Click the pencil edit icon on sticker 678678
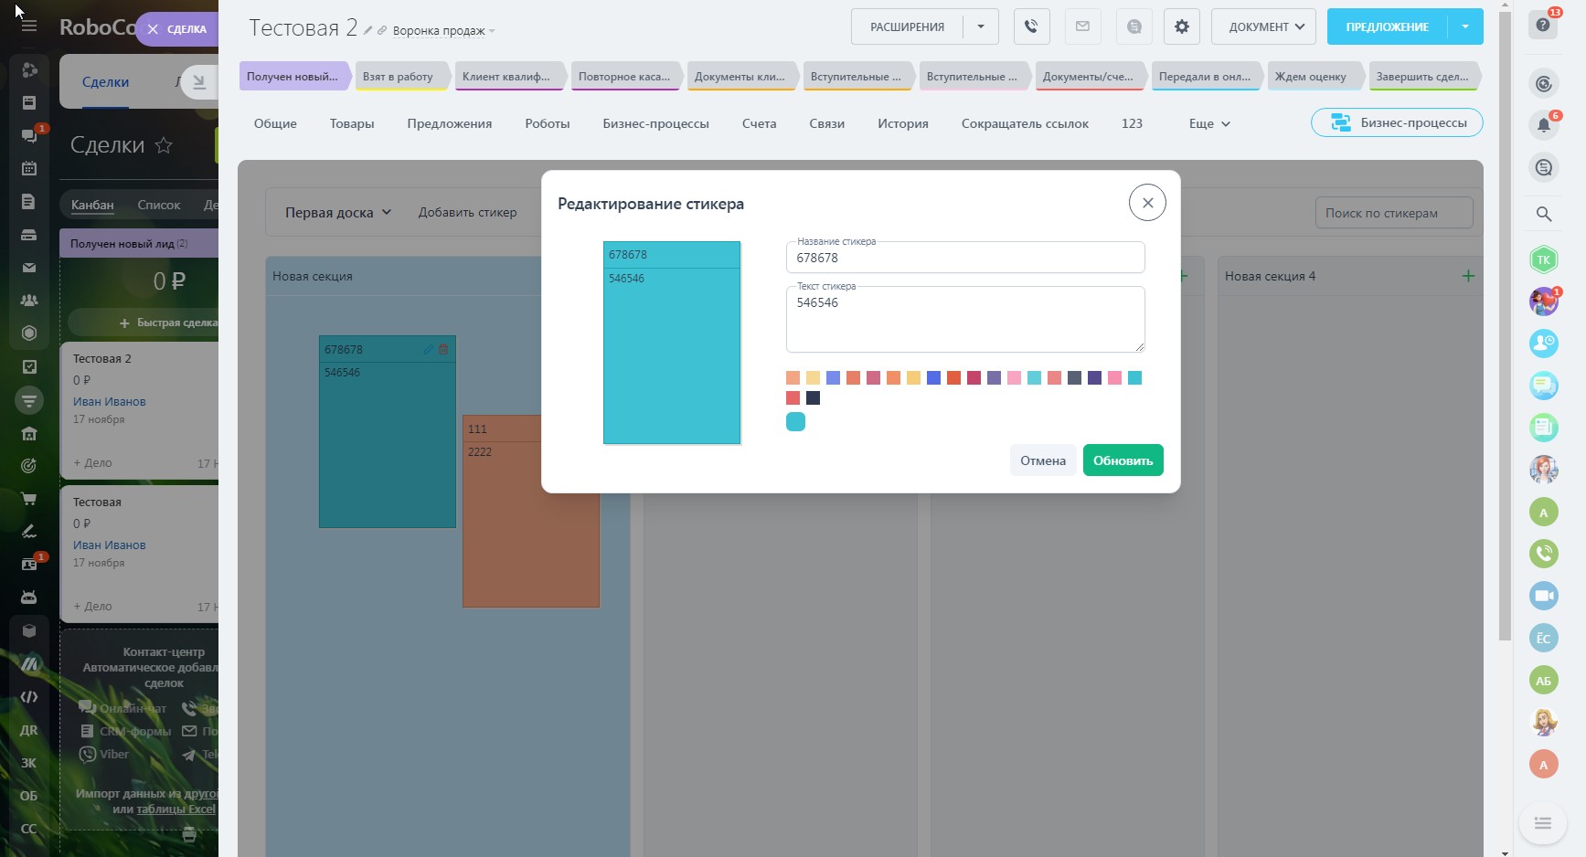Viewport: 1586px width, 857px height. tap(428, 349)
